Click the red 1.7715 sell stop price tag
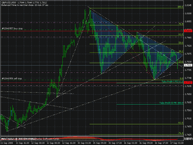 point(188,83)
